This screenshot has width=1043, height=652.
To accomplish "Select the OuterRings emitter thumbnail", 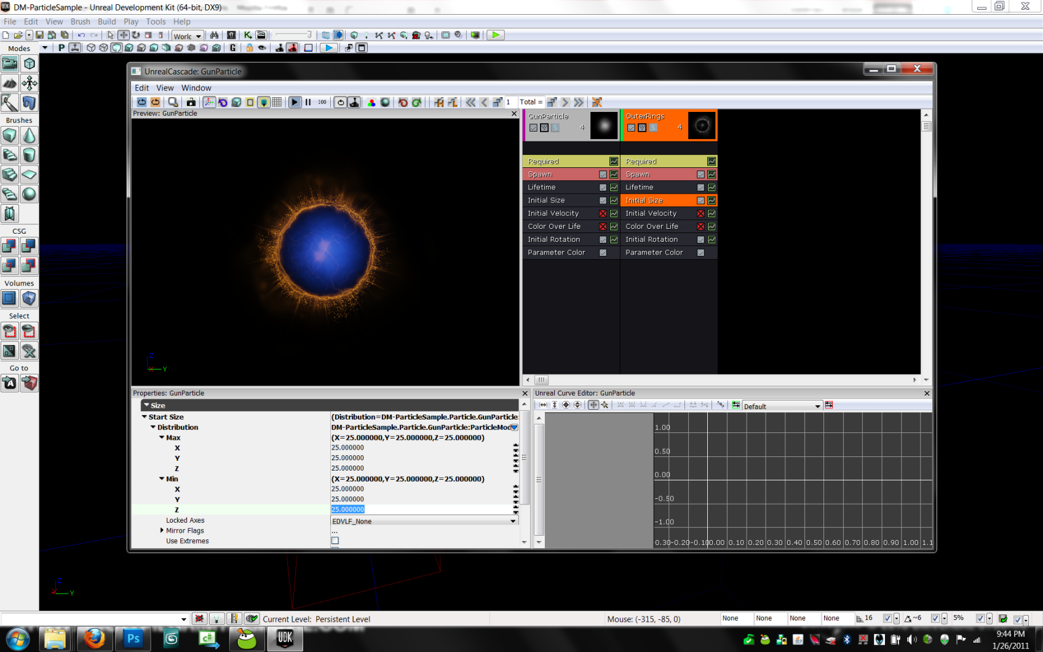I will coord(702,125).
